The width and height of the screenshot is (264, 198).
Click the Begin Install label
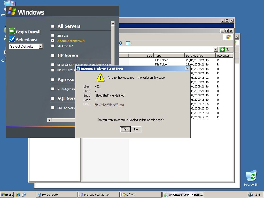(x=28, y=32)
